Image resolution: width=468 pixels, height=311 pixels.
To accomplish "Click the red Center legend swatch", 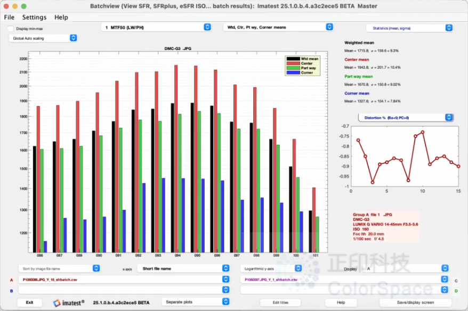I will pos(293,63).
